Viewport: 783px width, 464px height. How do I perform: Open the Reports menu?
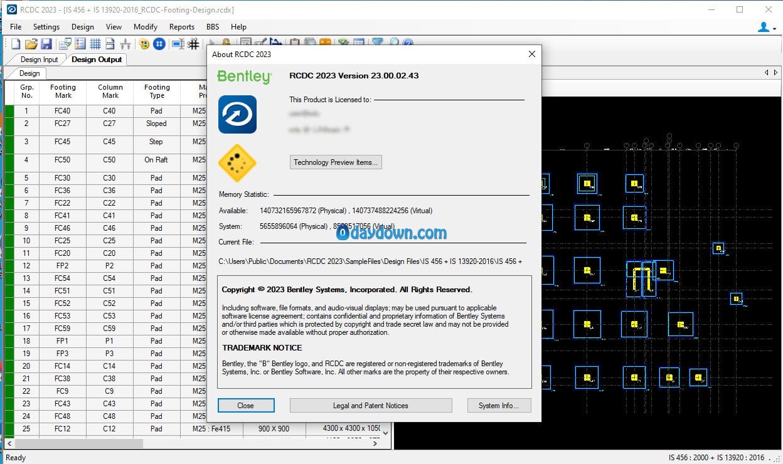[x=182, y=27]
